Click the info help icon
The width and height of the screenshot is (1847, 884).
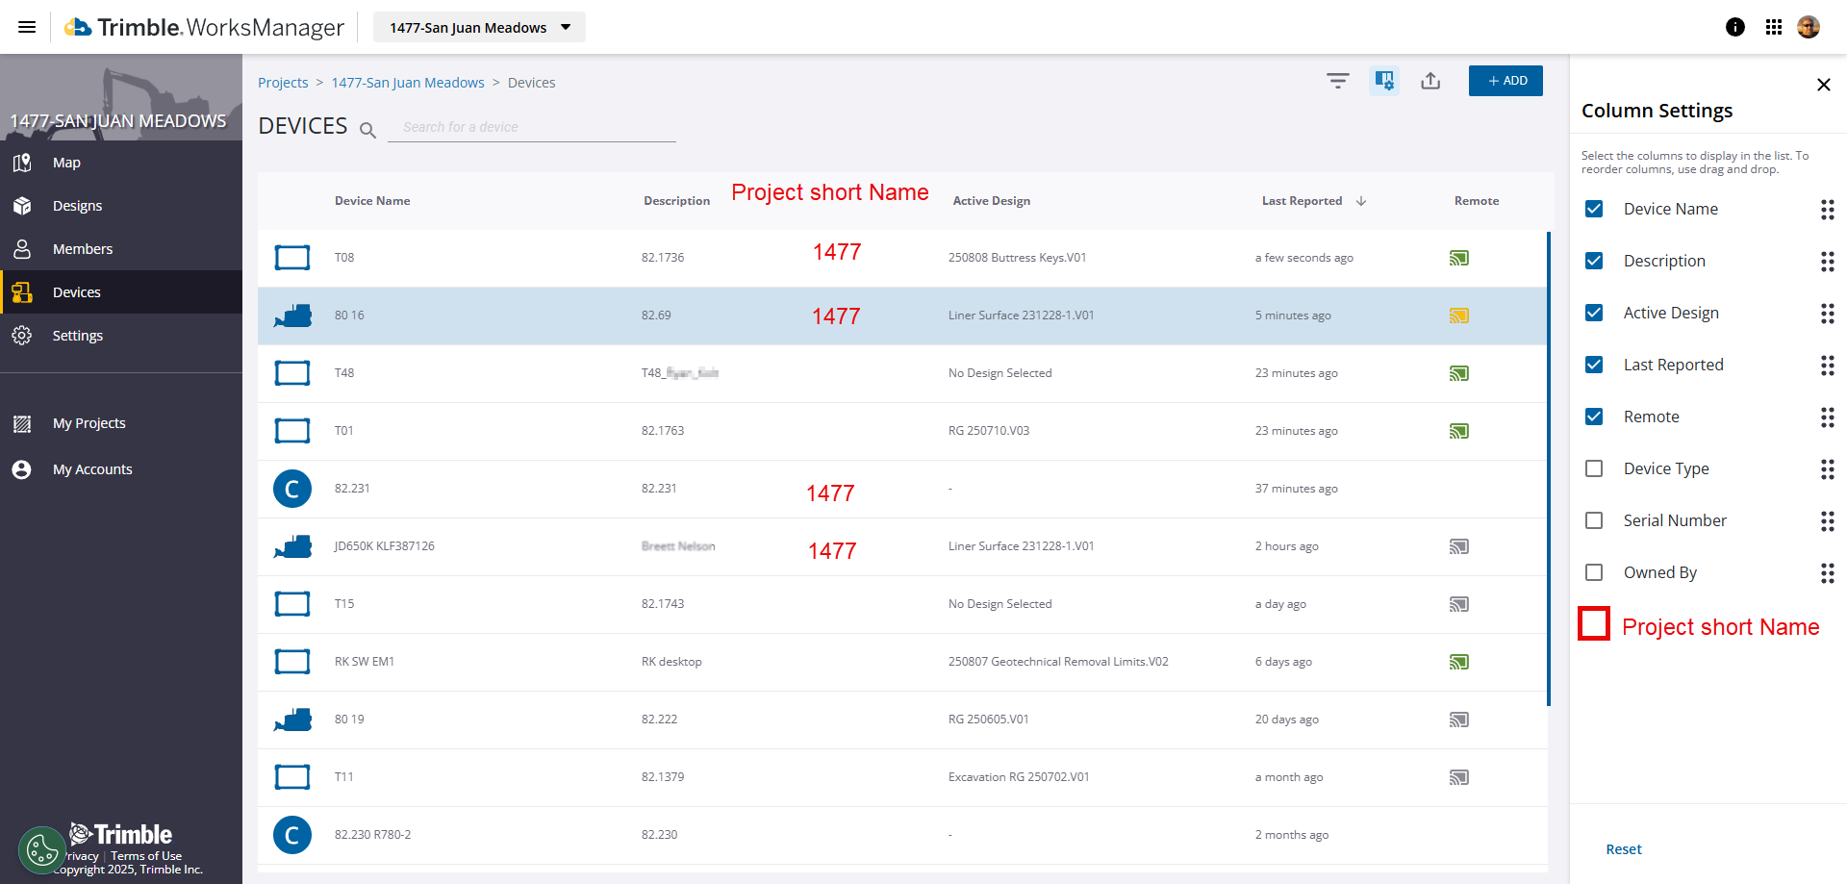[1735, 27]
